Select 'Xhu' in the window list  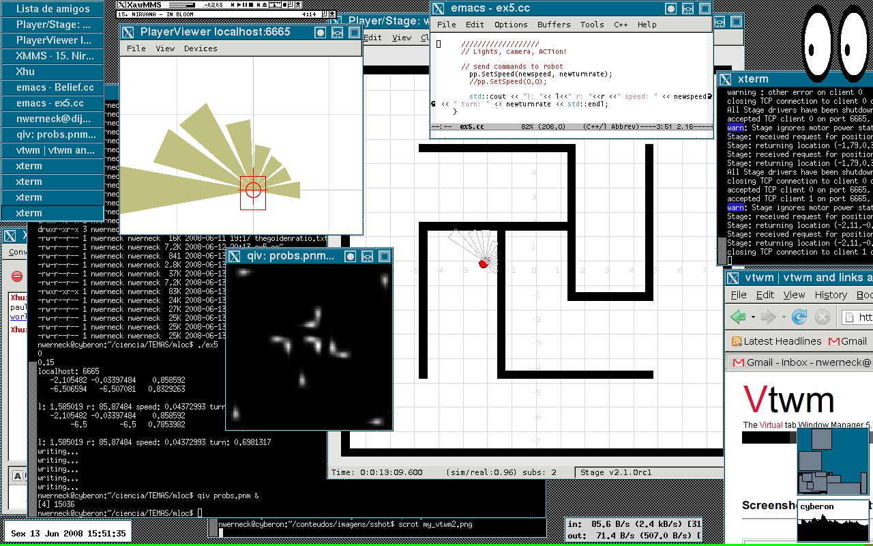[53, 72]
